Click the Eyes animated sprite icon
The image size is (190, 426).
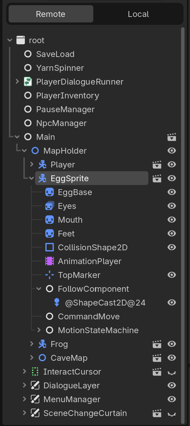coord(50,206)
